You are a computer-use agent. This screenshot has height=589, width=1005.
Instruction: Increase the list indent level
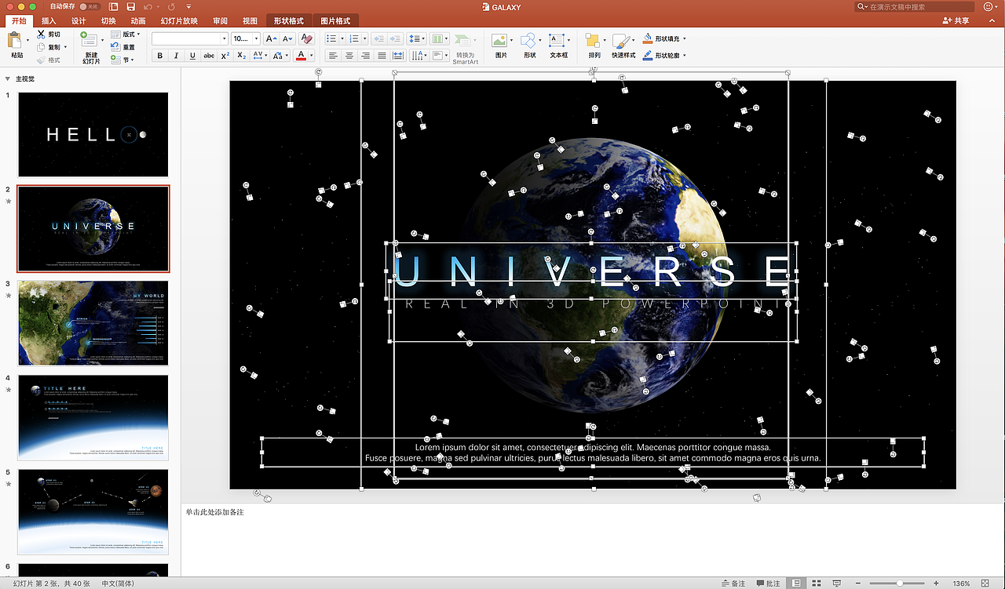[x=395, y=38]
